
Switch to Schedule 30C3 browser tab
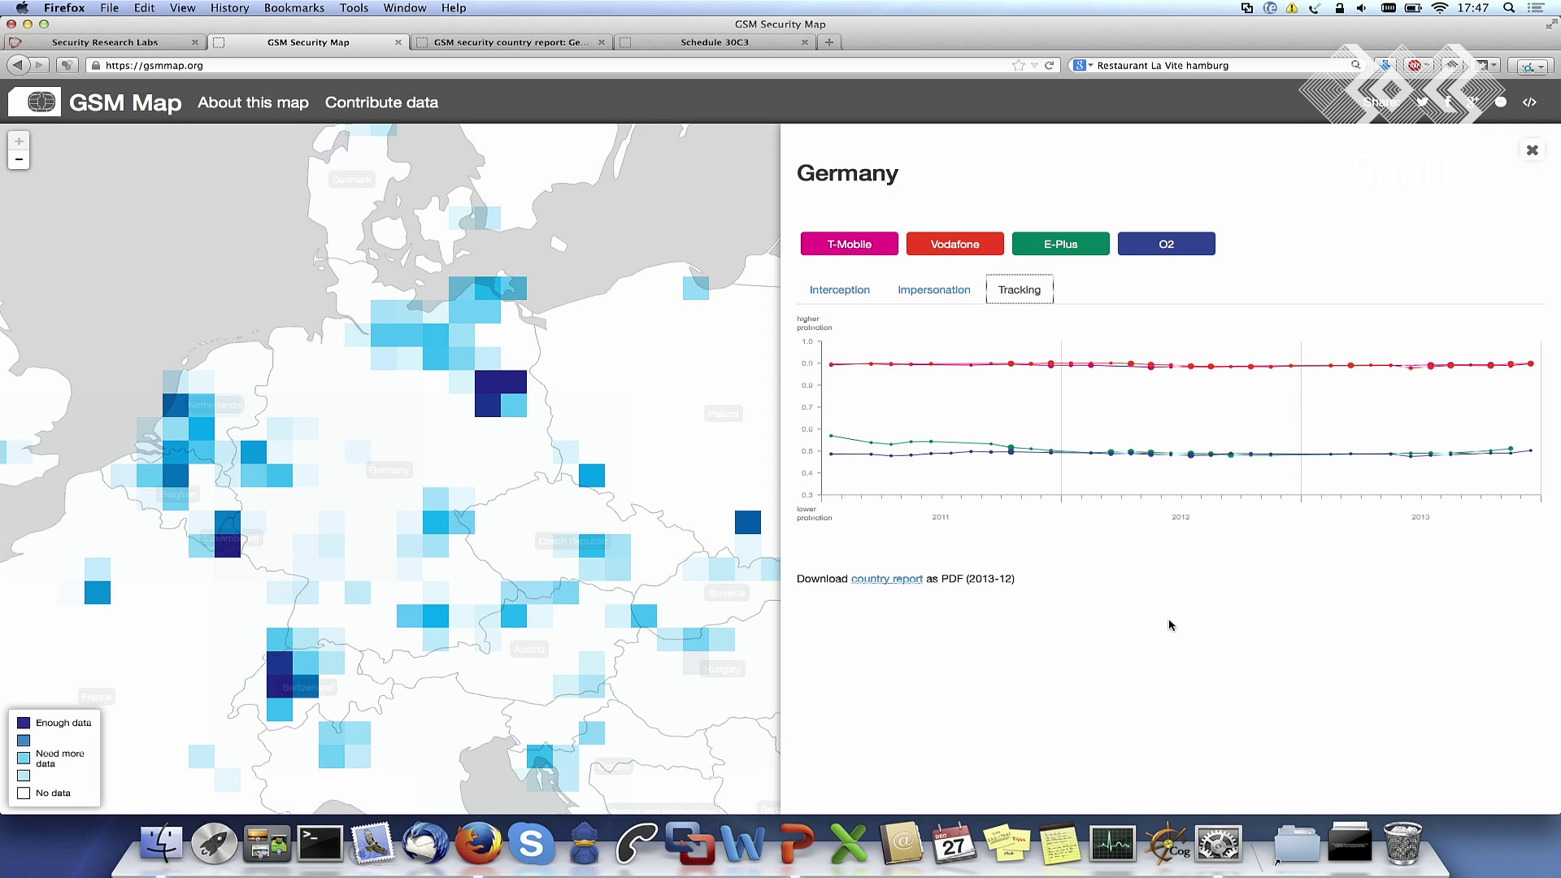coord(715,42)
